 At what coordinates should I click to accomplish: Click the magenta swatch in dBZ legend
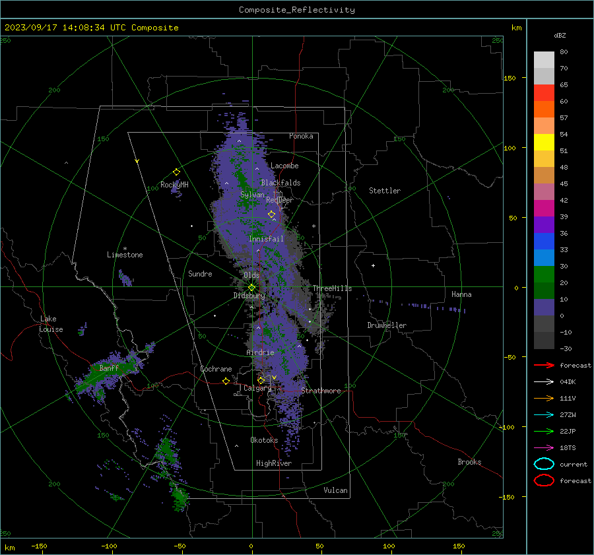coord(544,209)
